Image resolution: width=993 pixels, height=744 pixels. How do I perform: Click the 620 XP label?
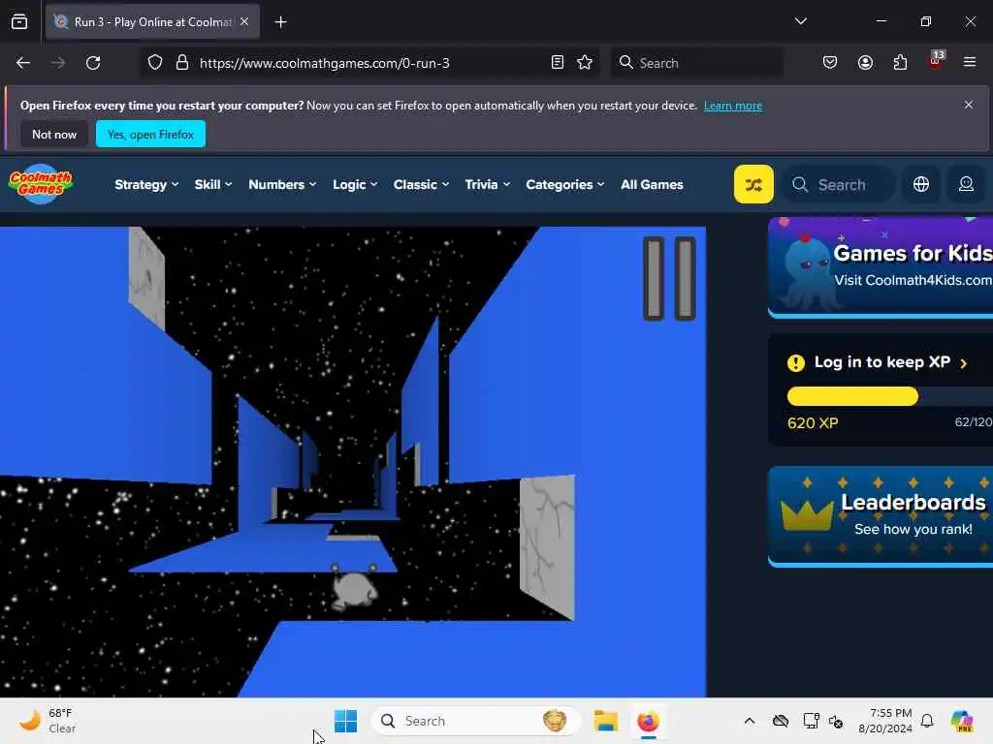813,423
